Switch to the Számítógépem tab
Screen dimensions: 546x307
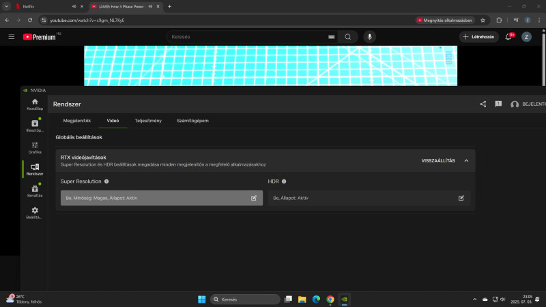(192, 121)
